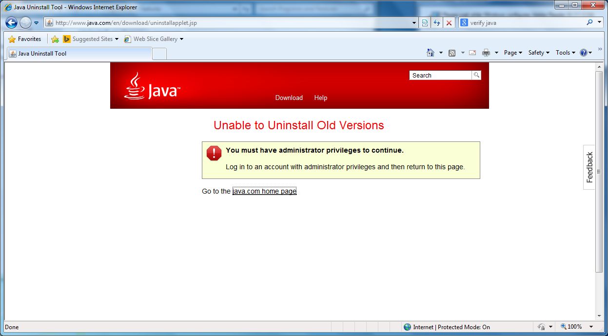Image resolution: width=608 pixels, height=336 pixels.
Task: Click the Print icon in command bar
Action: [486, 53]
